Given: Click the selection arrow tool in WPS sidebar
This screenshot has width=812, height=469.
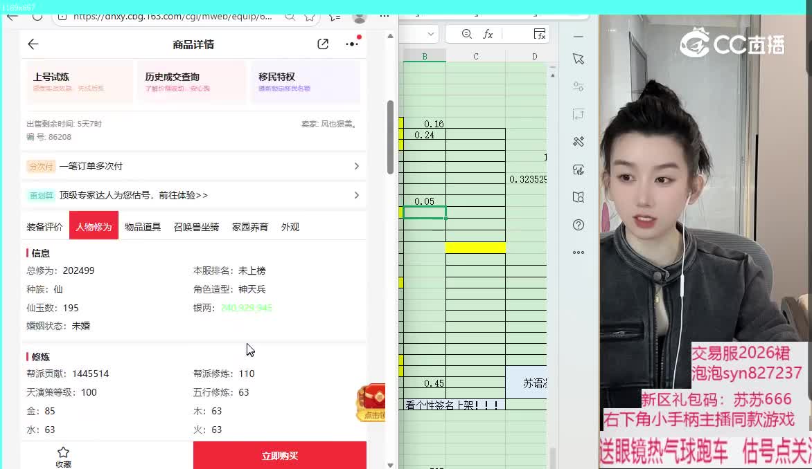Looking at the screenshot, I should click(x=579, y=59).
